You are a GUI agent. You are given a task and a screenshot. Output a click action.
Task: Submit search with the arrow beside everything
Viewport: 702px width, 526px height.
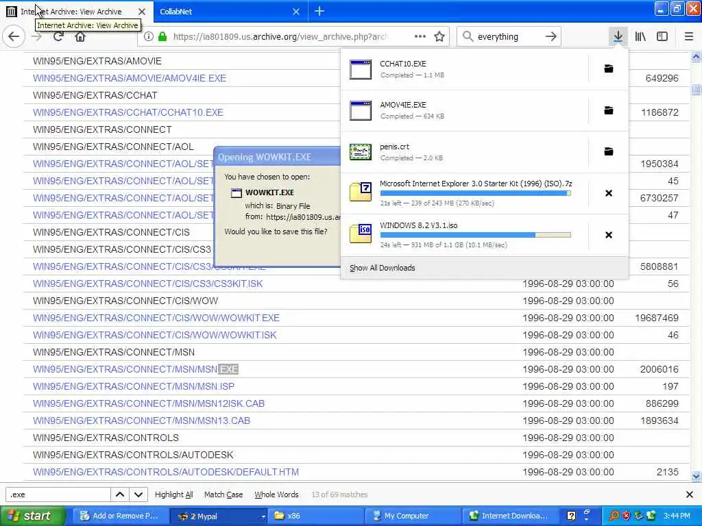coord(551,36)
